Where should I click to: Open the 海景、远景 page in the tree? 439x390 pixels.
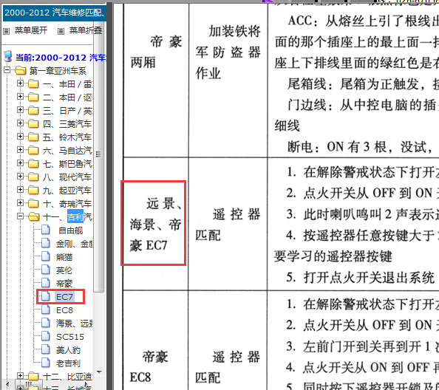(74, 324)
